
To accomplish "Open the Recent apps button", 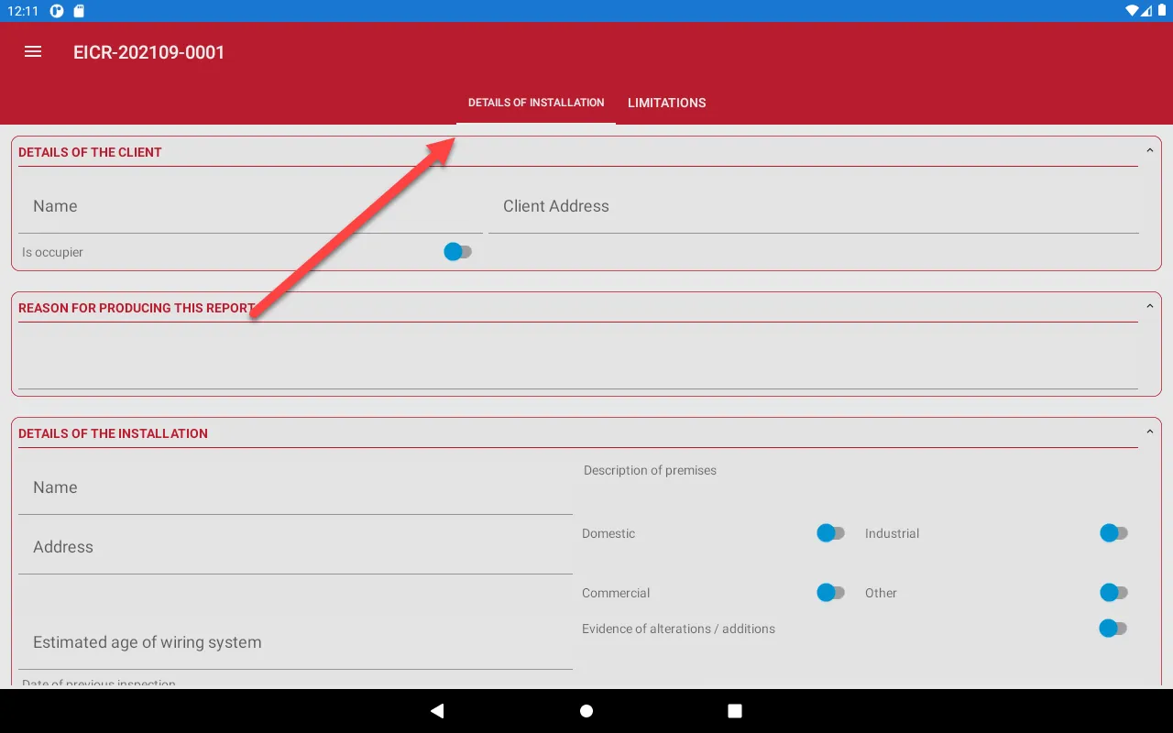I will pos(734,710).
